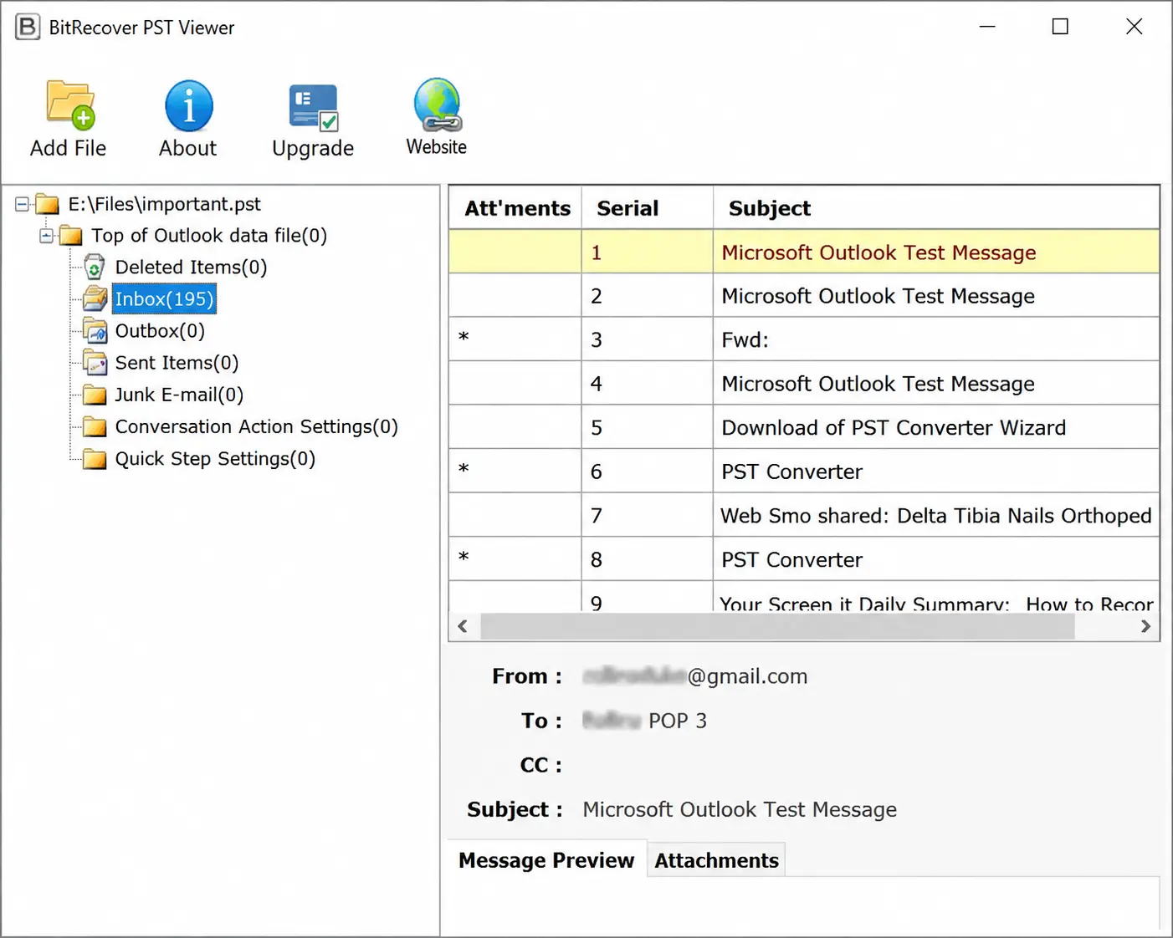Image resolution: width=1173 pixels, height=938 pixels.
Task: Open the Sent Items(0) folder label
Action: (177, 363)
